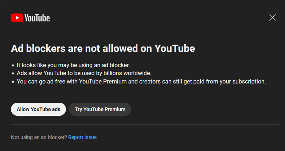Click the 'Not using an ad blocker?' text
Viewport: 285px width, 151px height.
[39, 137]
